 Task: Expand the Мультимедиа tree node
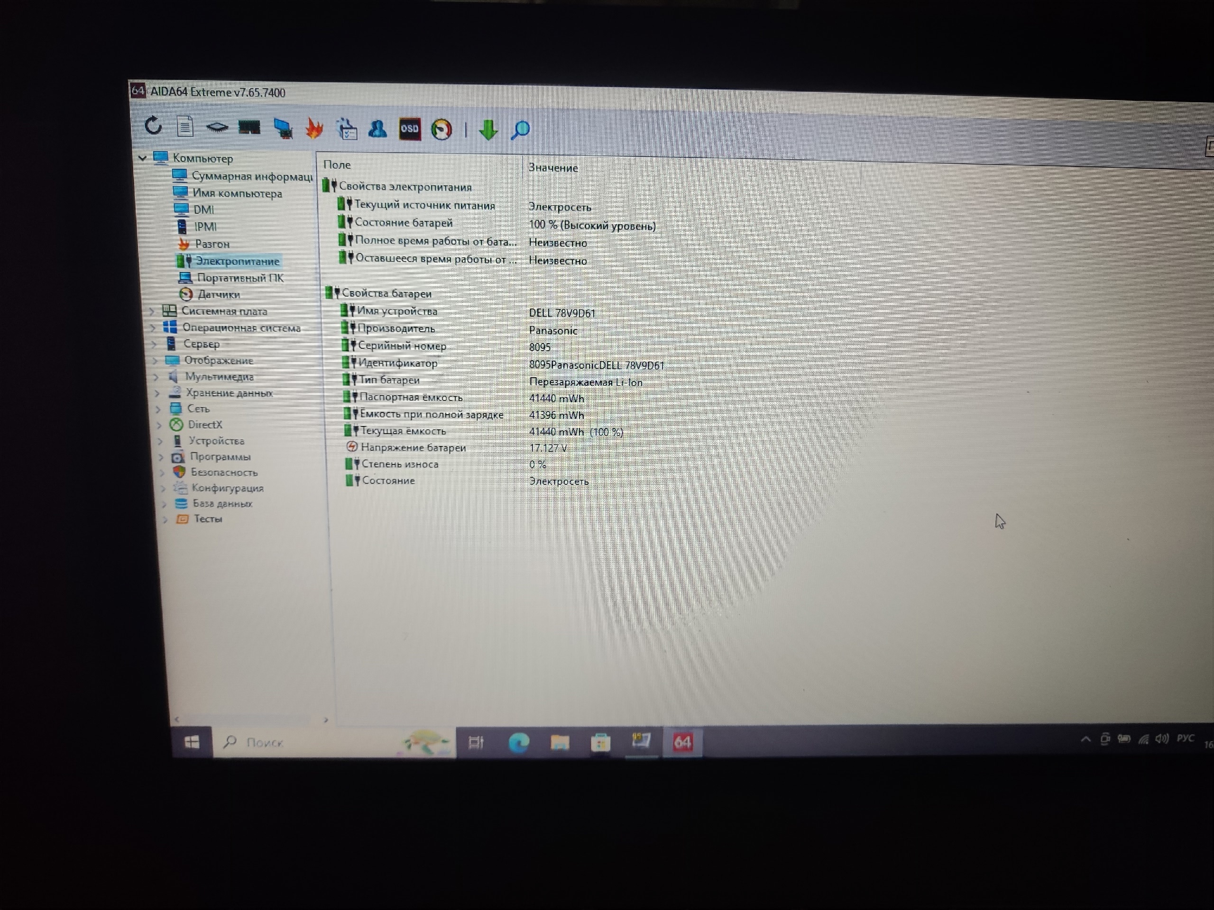(156, 377)
